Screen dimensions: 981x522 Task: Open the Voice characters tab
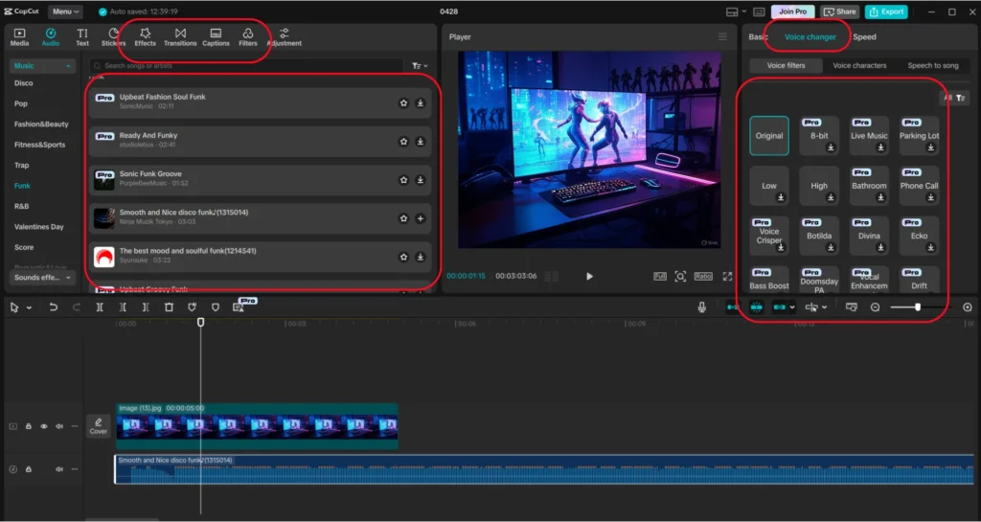pos(859,65)
